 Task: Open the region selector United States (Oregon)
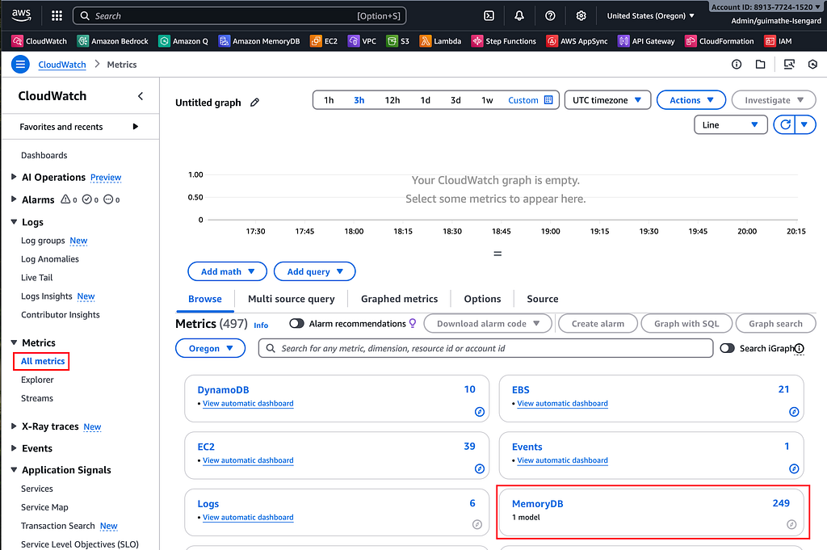pyautogui.click(x=650, y=16)
